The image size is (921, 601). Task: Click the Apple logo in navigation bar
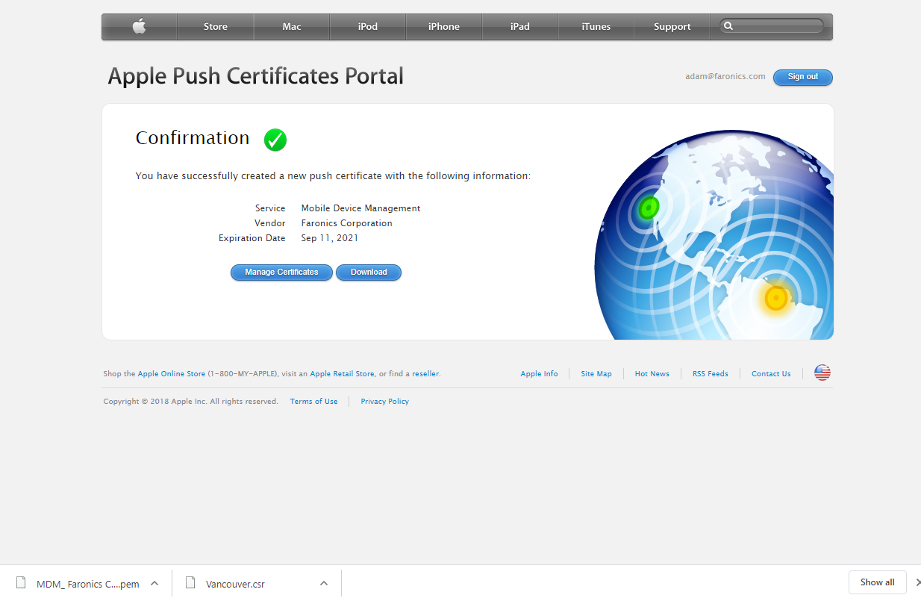(x=140, y=27)
